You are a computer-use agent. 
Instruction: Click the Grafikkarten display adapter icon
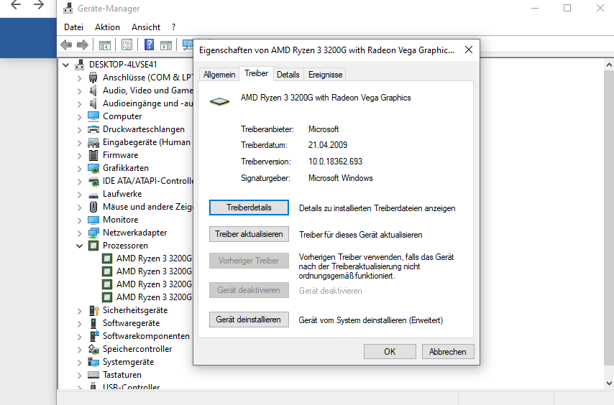pyautogui.click(x=93, y=168)
